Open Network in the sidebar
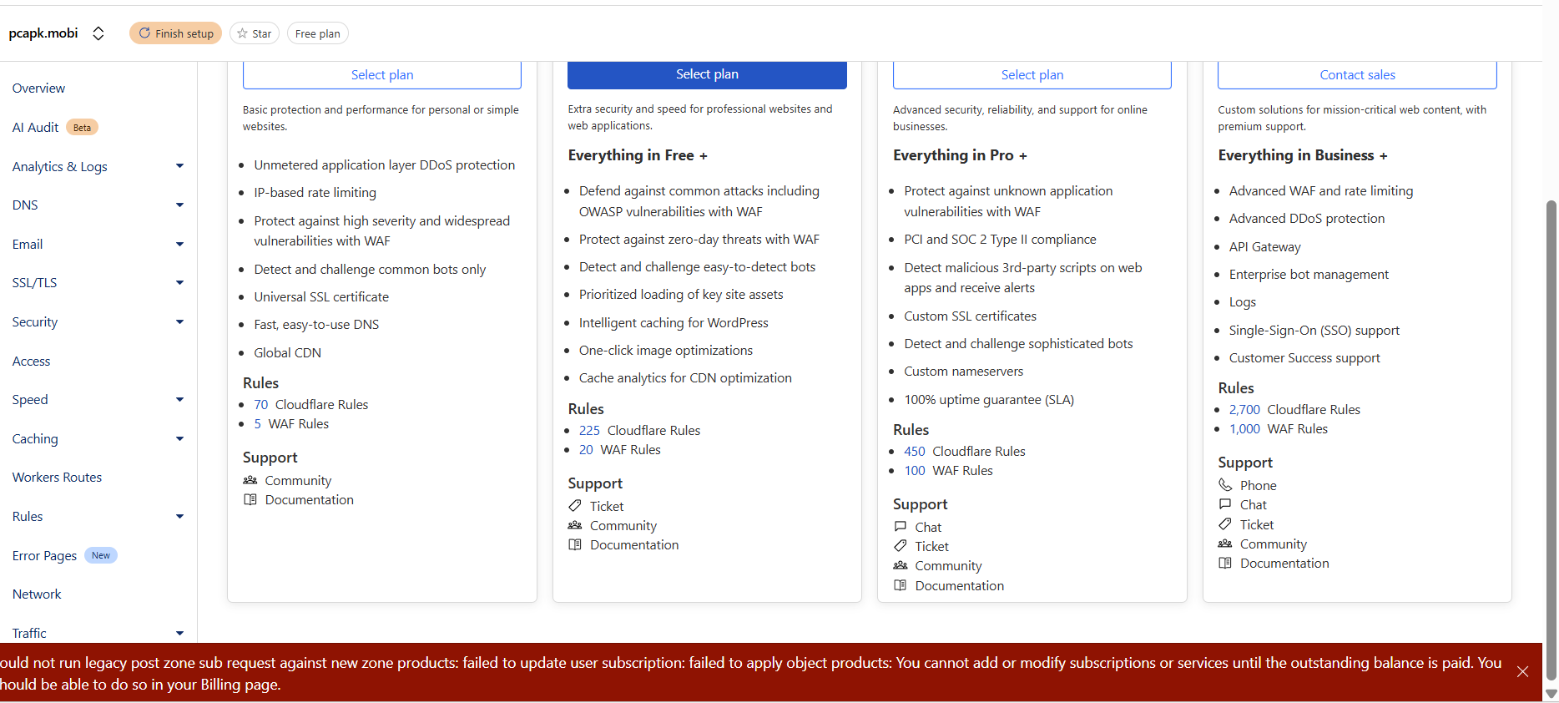This screenshot has width=1559, height=703. tap(37, 594)
